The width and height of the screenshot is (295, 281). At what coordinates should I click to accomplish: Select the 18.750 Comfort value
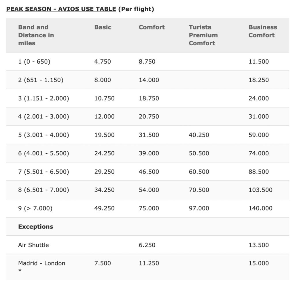(149, 98)
